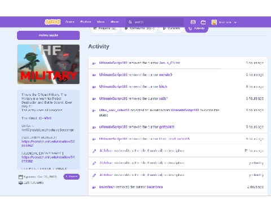
Task: Click pencil icon of the '11 hours ago' edit
Action: [94, 151]
